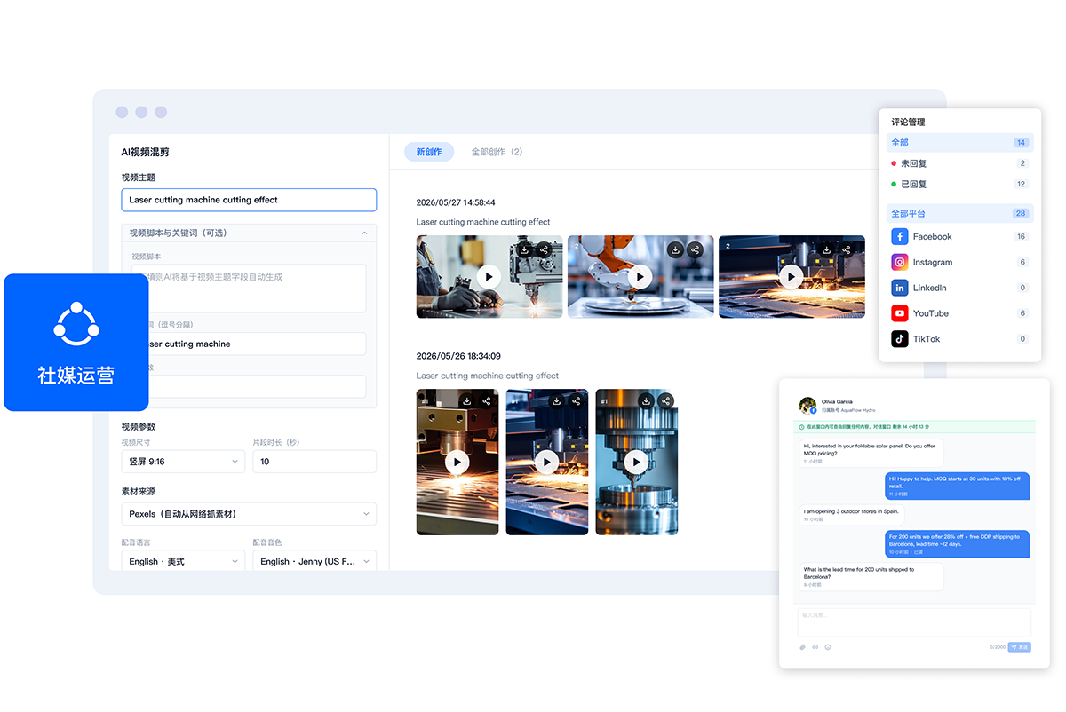Open the 配音语言 English·美式 dropdown

click(183, 561)
